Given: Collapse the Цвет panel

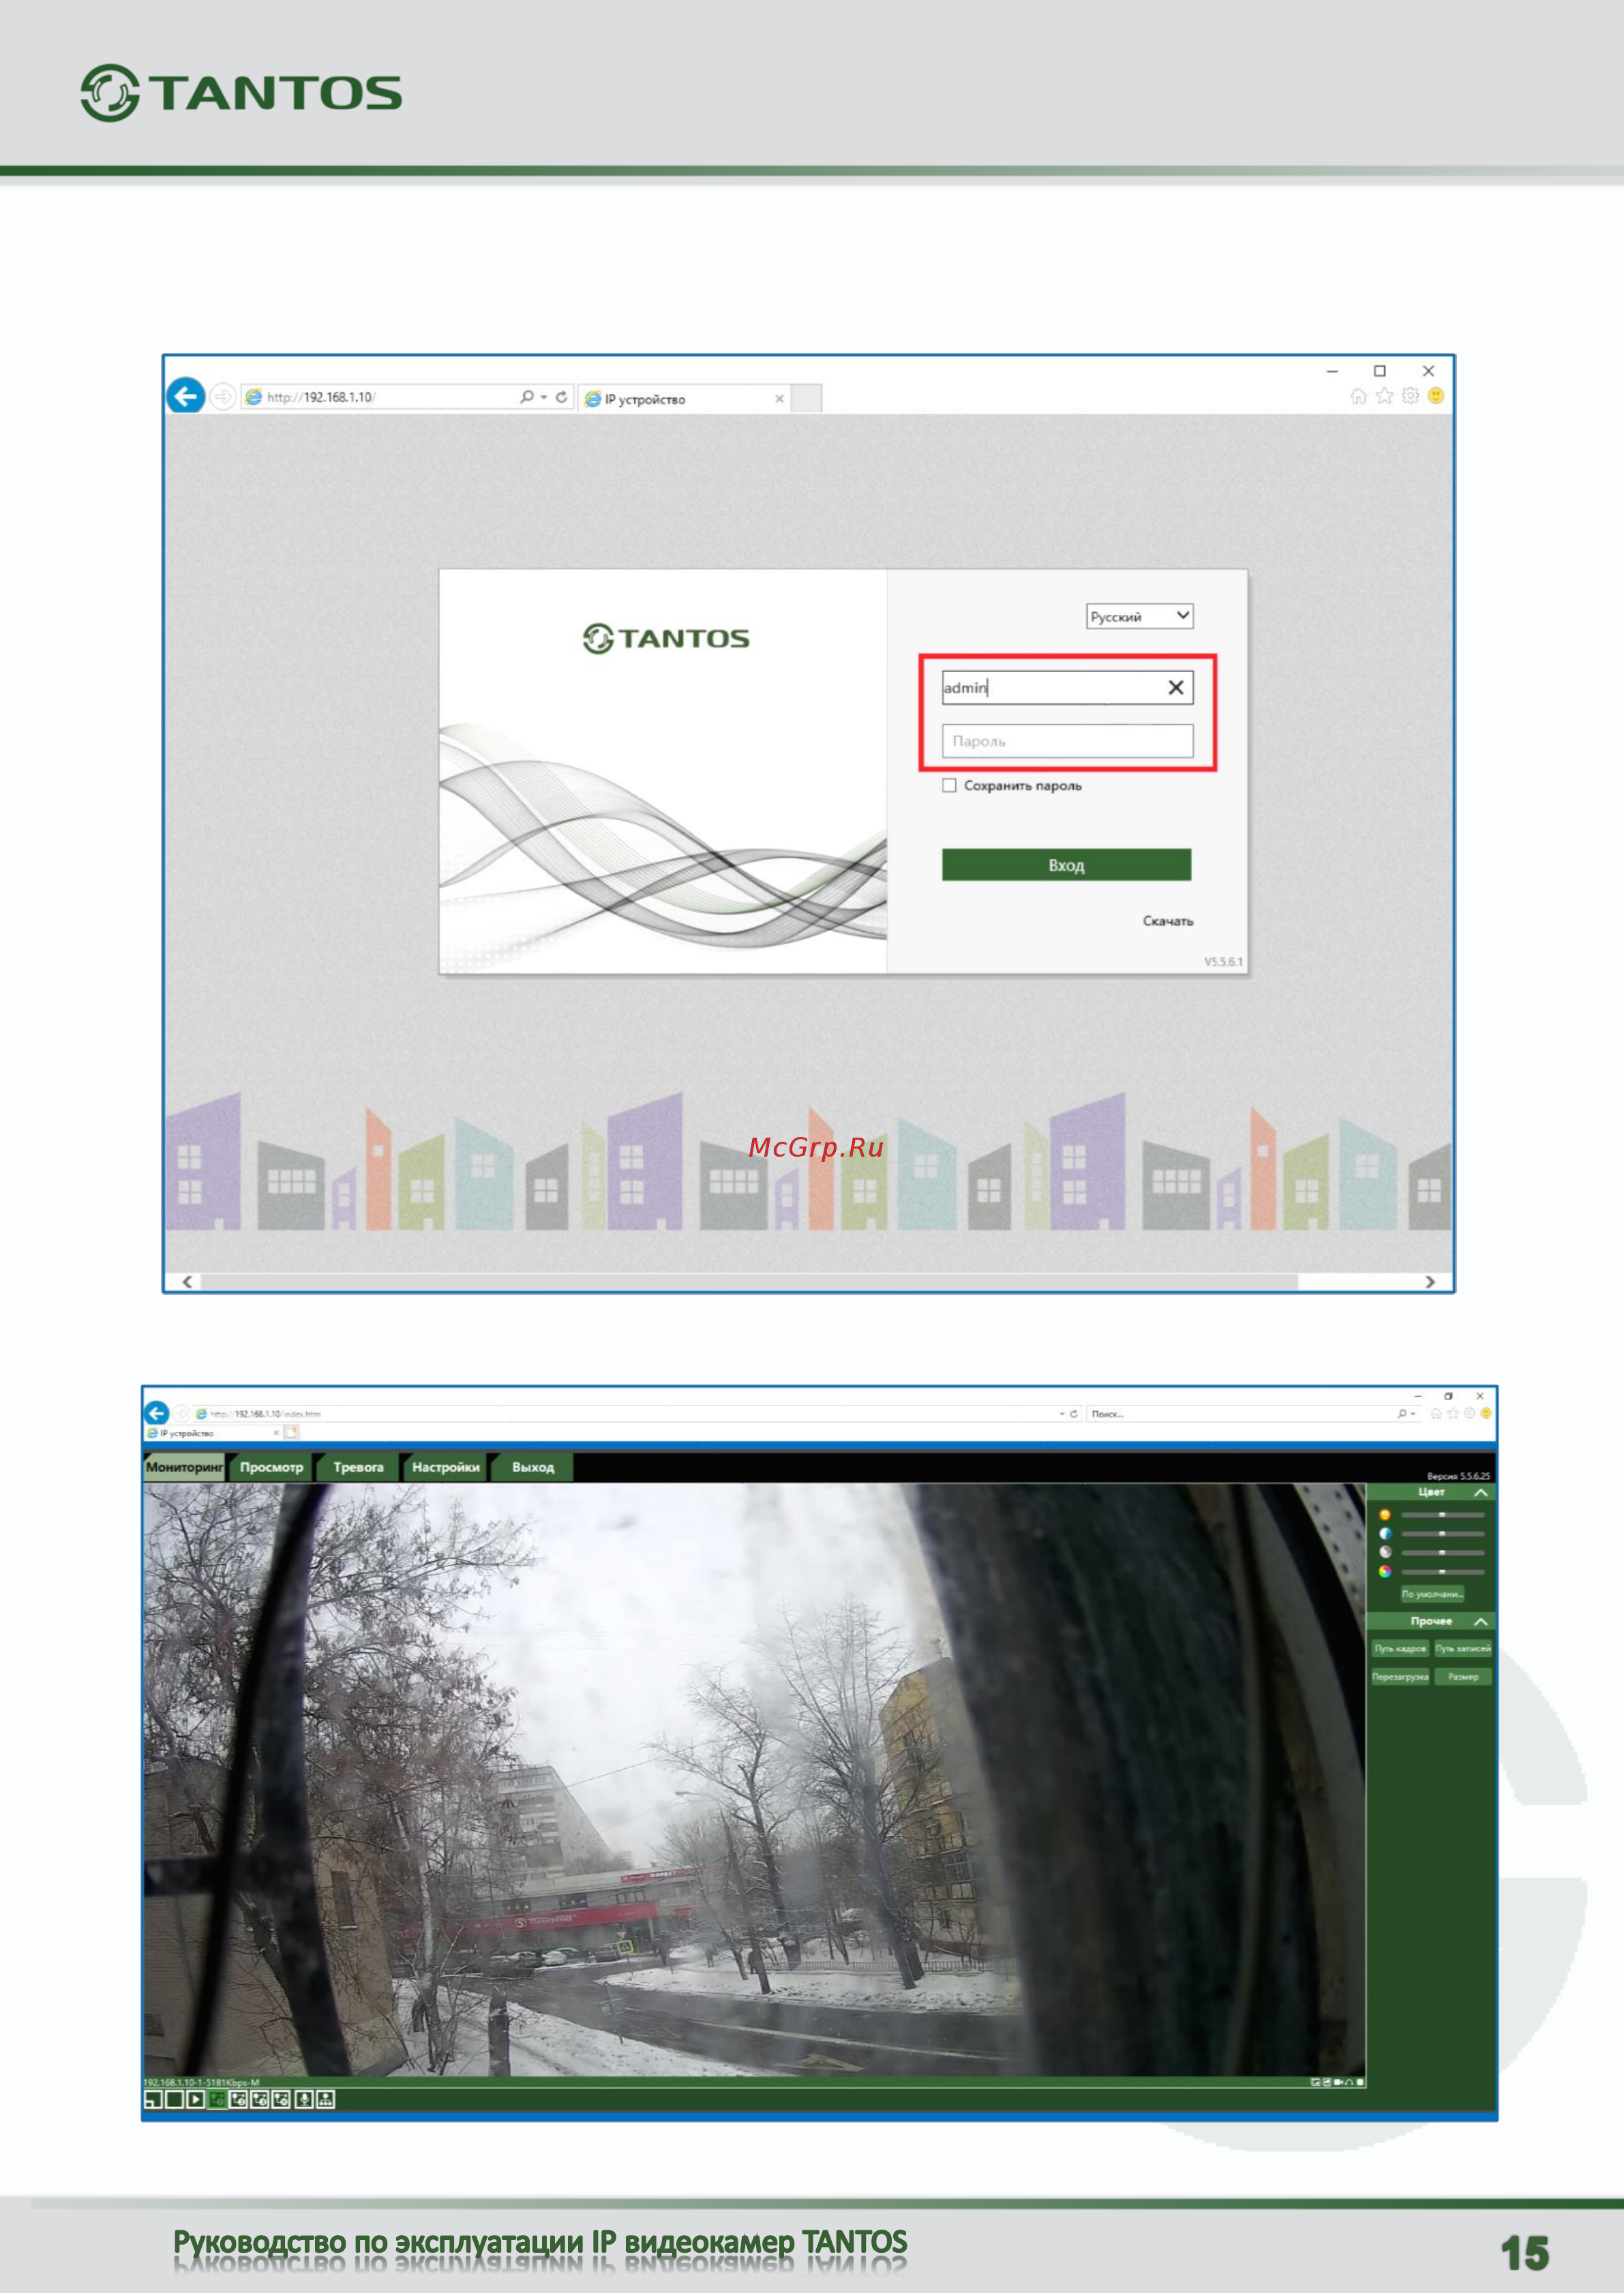Looking at the screenshot, I should click(x=1481, y=1492).
